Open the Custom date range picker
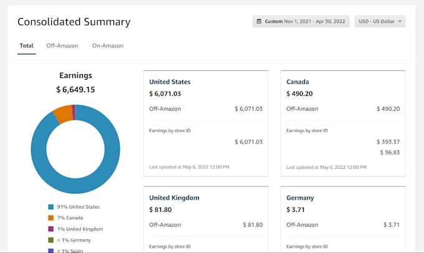 (301, 21)
